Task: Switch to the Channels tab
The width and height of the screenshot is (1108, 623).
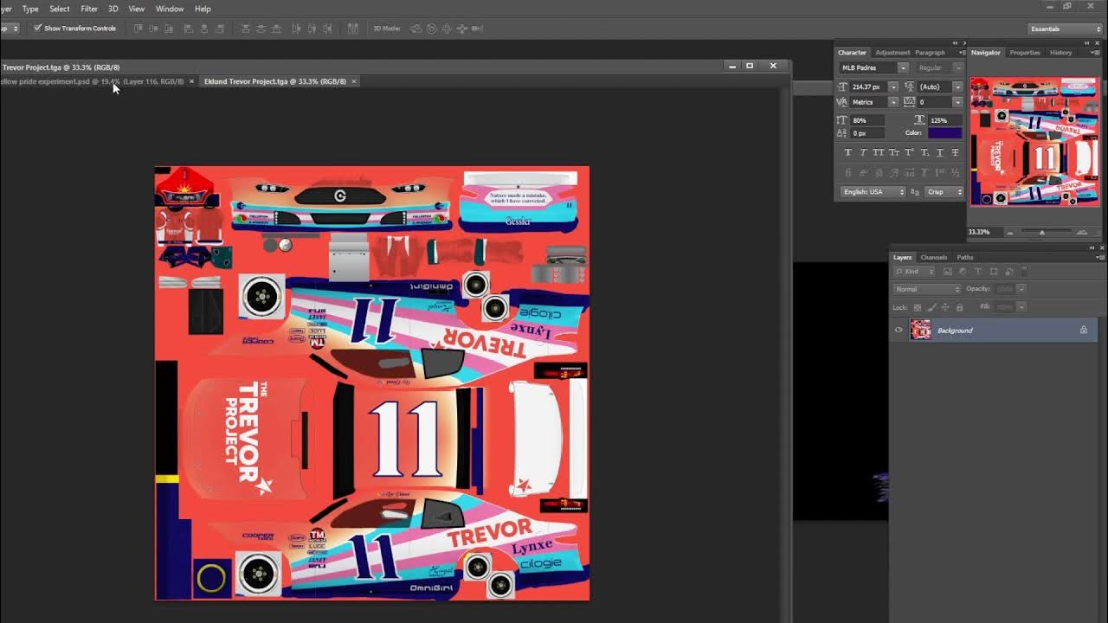Action: (x=933, y=257)
